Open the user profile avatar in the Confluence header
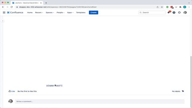The image size is (192, 108). pyautogui.click(x=185, y=13)
